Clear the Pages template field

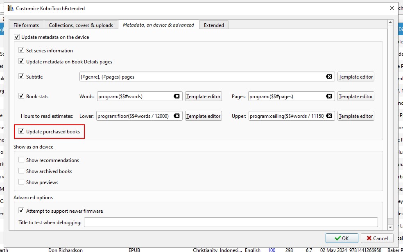329,96
